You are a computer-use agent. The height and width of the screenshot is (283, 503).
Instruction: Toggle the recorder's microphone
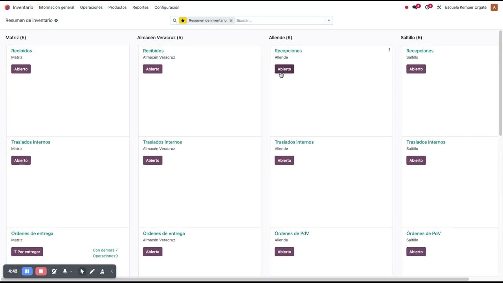[x=65, y=271]
